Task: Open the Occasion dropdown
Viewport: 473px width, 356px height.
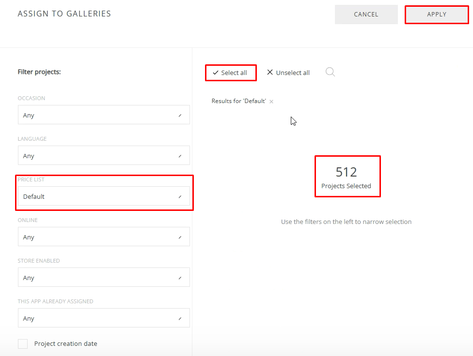Action: point(103,115)
